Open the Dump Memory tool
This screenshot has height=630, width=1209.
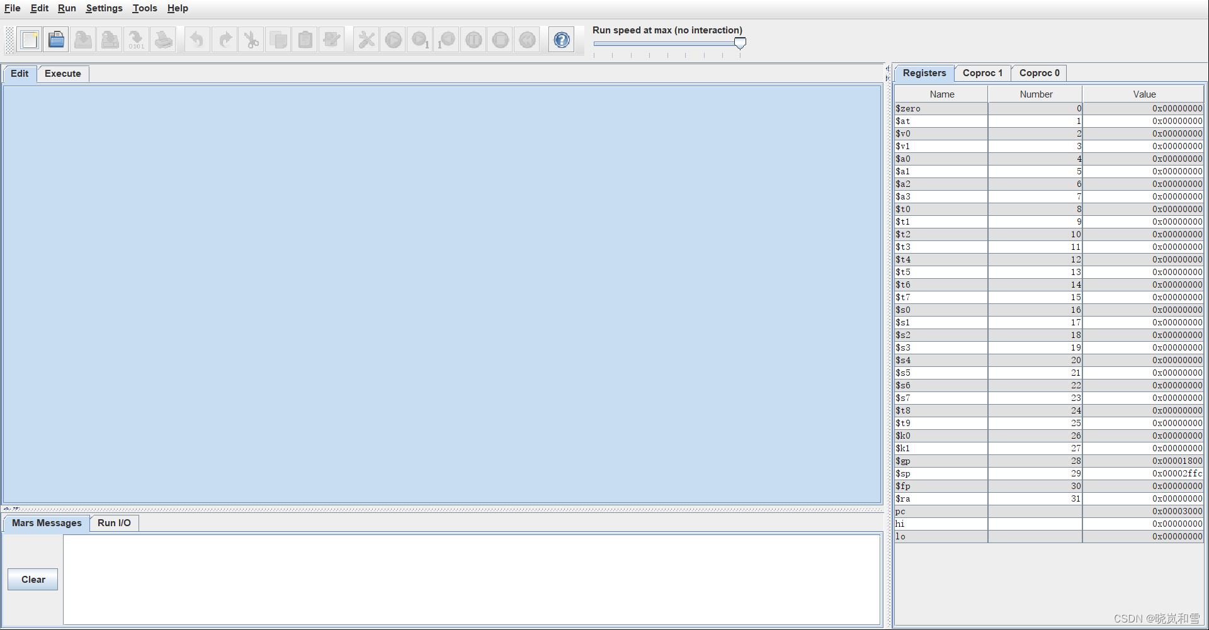pos(136,39)
